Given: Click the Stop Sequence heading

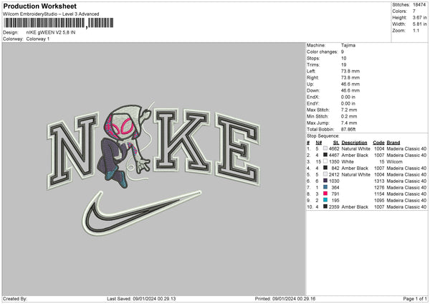Looking at the screenshot, I should click(322, 136).
